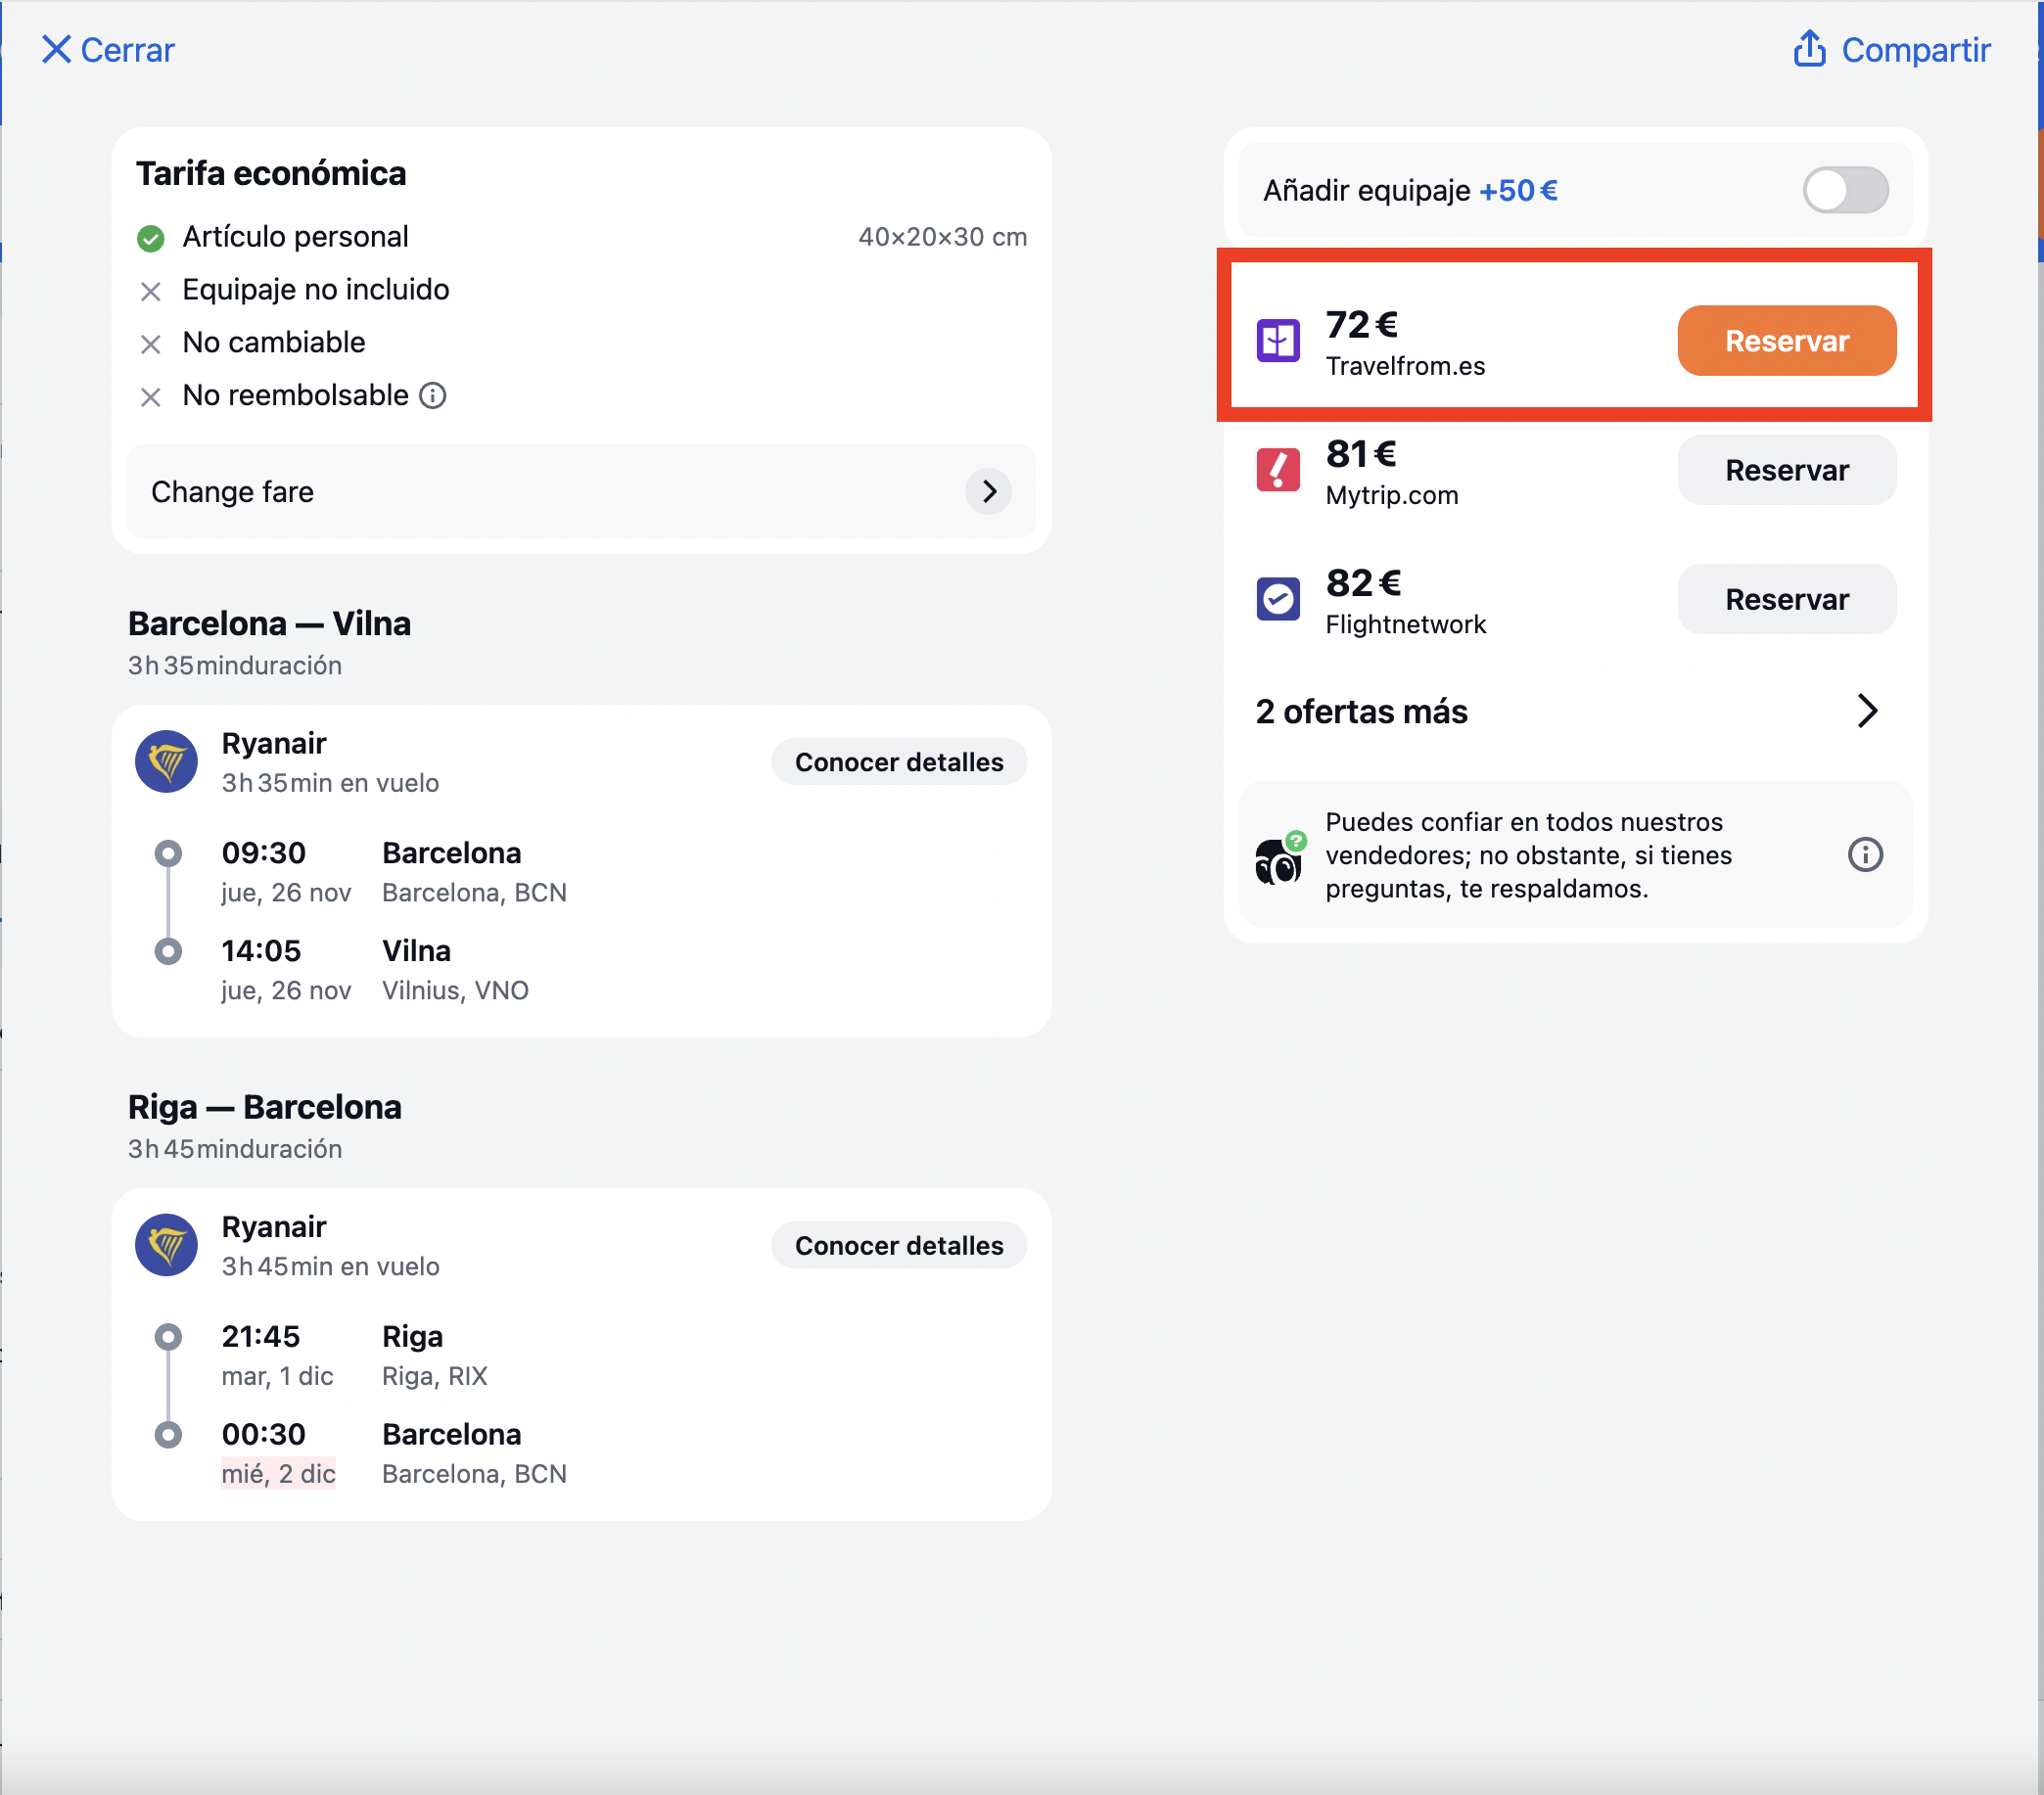Click the 09:30 departure time

tap(263, 853)
